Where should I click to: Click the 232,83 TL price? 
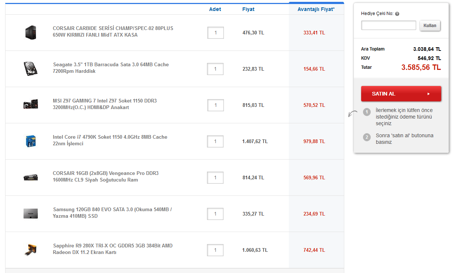(253, 69)
